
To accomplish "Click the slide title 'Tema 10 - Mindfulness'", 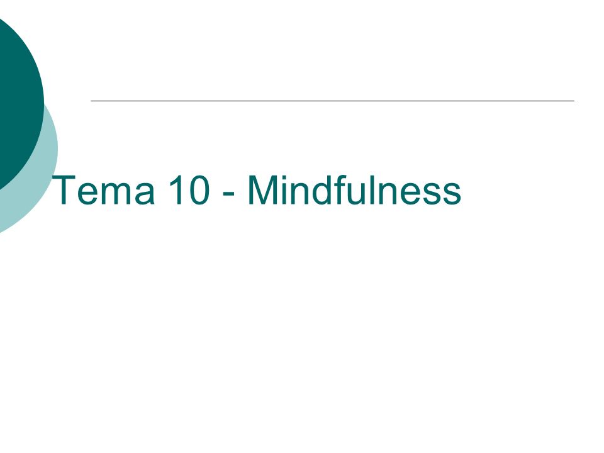I will pos(256,190).
